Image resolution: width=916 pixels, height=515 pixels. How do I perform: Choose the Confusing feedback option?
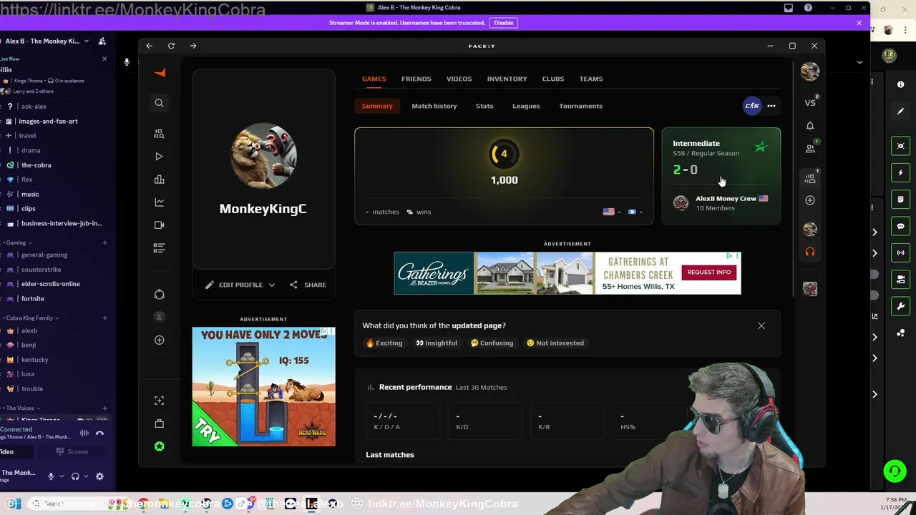[x=492, y=343]
